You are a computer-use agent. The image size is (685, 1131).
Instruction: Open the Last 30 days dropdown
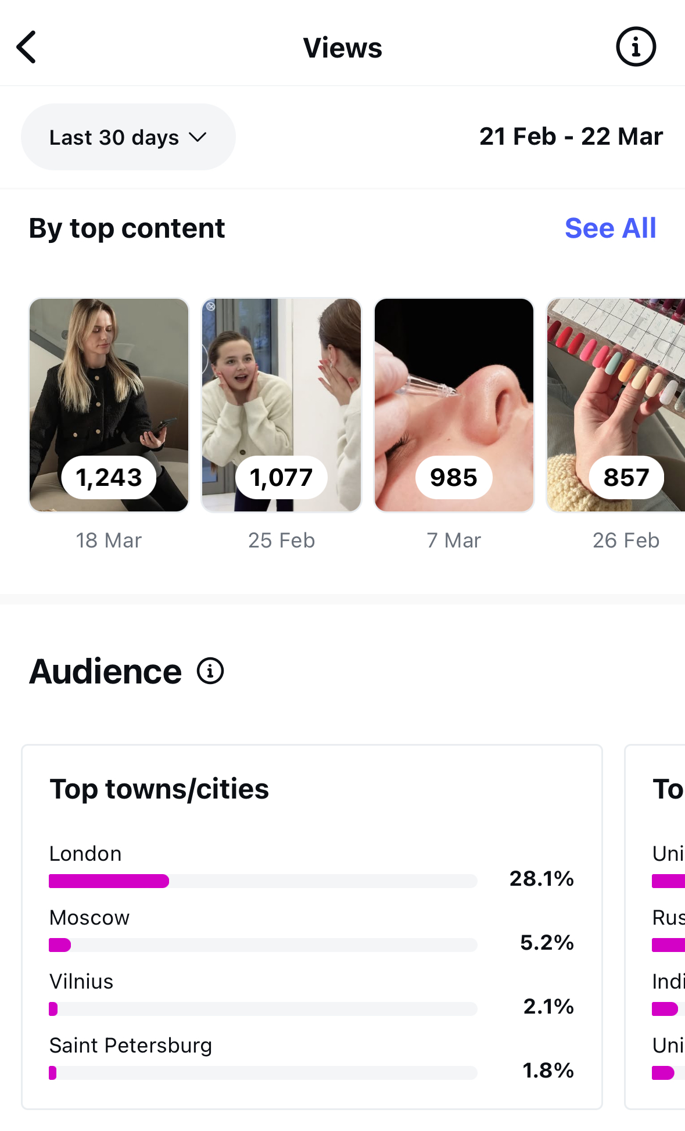click(x=128, y=137)
